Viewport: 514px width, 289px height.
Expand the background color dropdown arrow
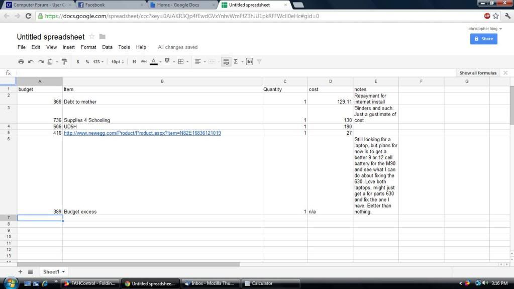tap(174, 62)
